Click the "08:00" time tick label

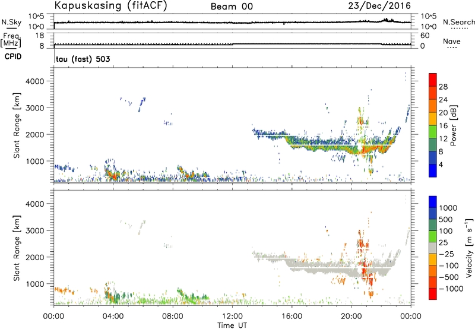pos(173,317)
